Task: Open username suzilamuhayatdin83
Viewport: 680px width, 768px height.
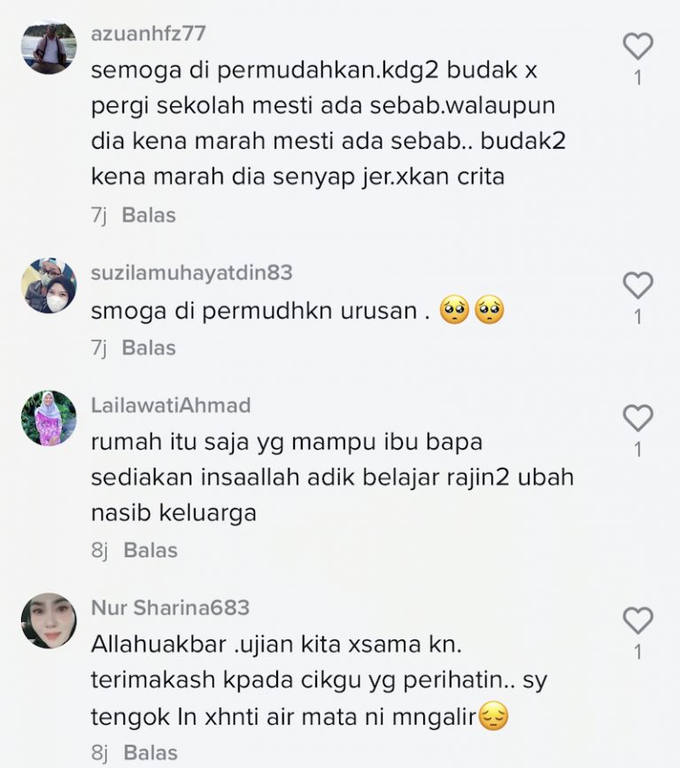Action: (192, 273)
